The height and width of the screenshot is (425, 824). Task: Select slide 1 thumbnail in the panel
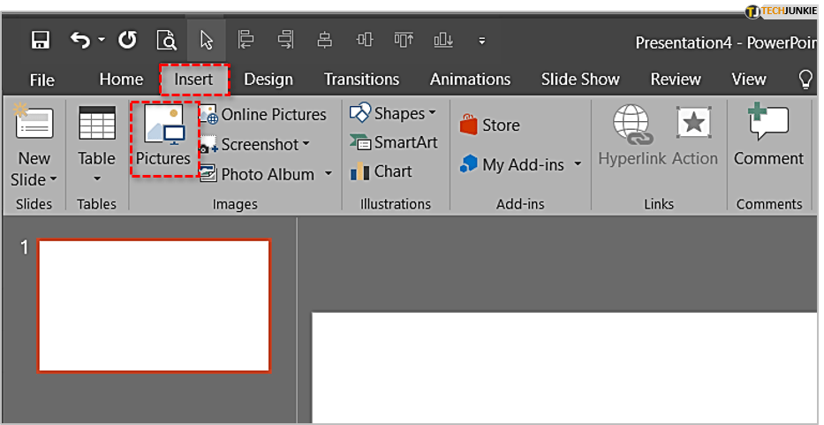[x=154, y=306]
